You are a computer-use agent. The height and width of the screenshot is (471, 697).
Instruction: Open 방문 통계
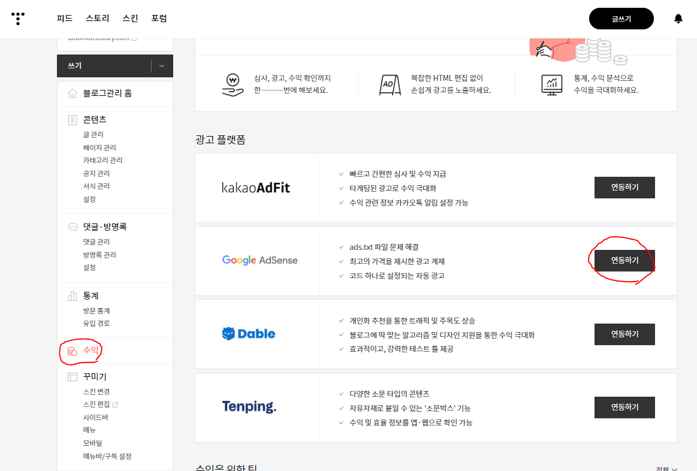pos(96,310)
